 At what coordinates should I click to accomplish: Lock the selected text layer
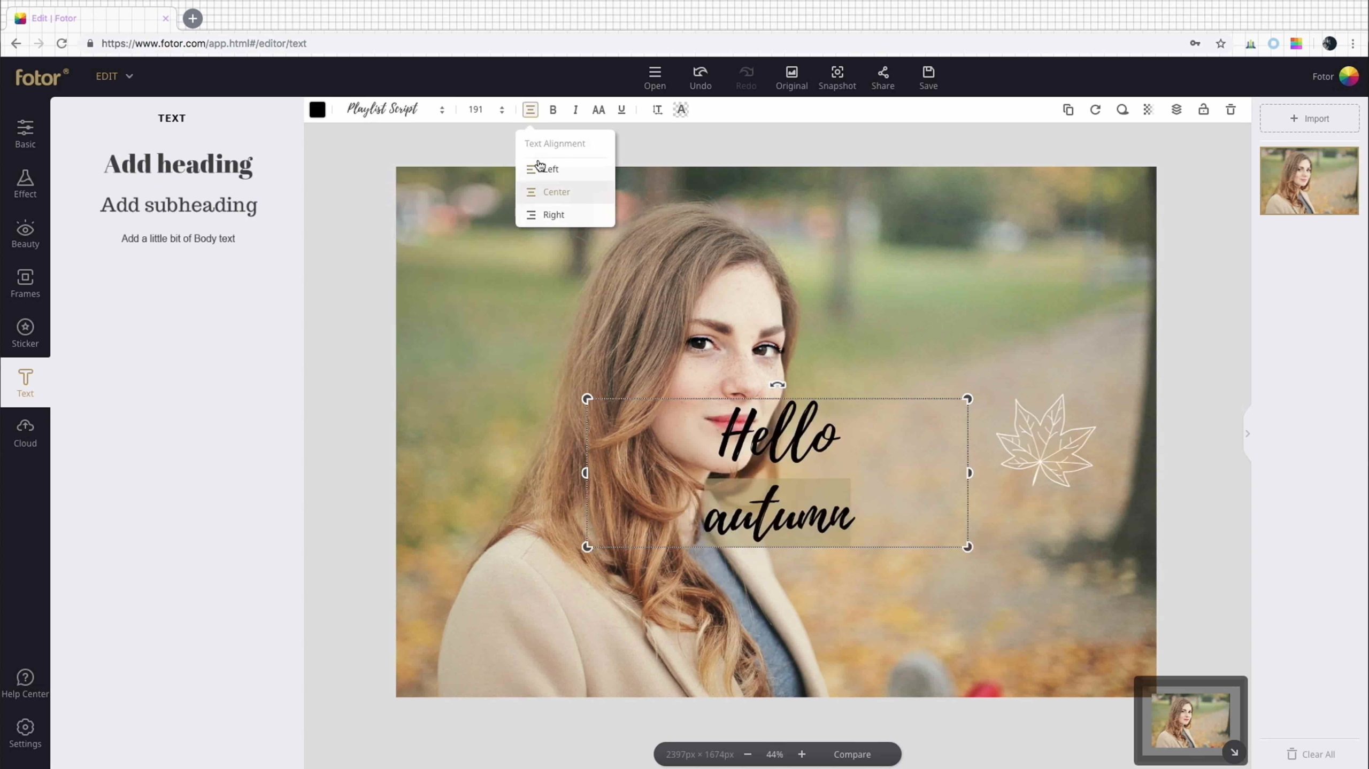tap(1203, 110)
